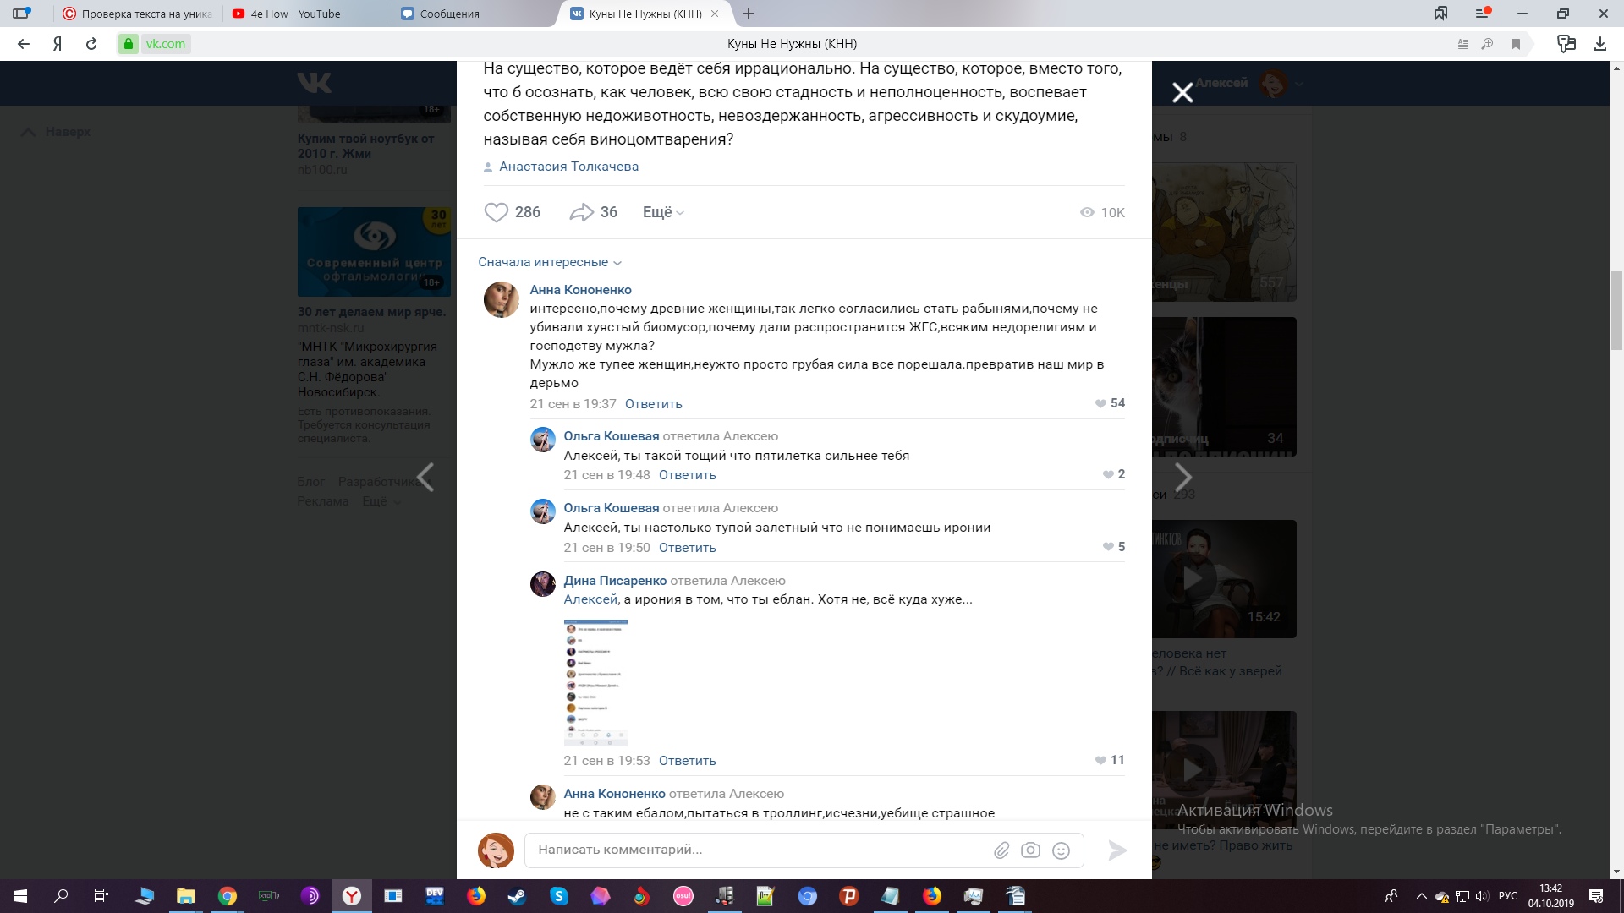The height and width of the screenshot is (913, 1624).
Task: Switch to the 4e How - YouTube tab
Action: (295, 14)
